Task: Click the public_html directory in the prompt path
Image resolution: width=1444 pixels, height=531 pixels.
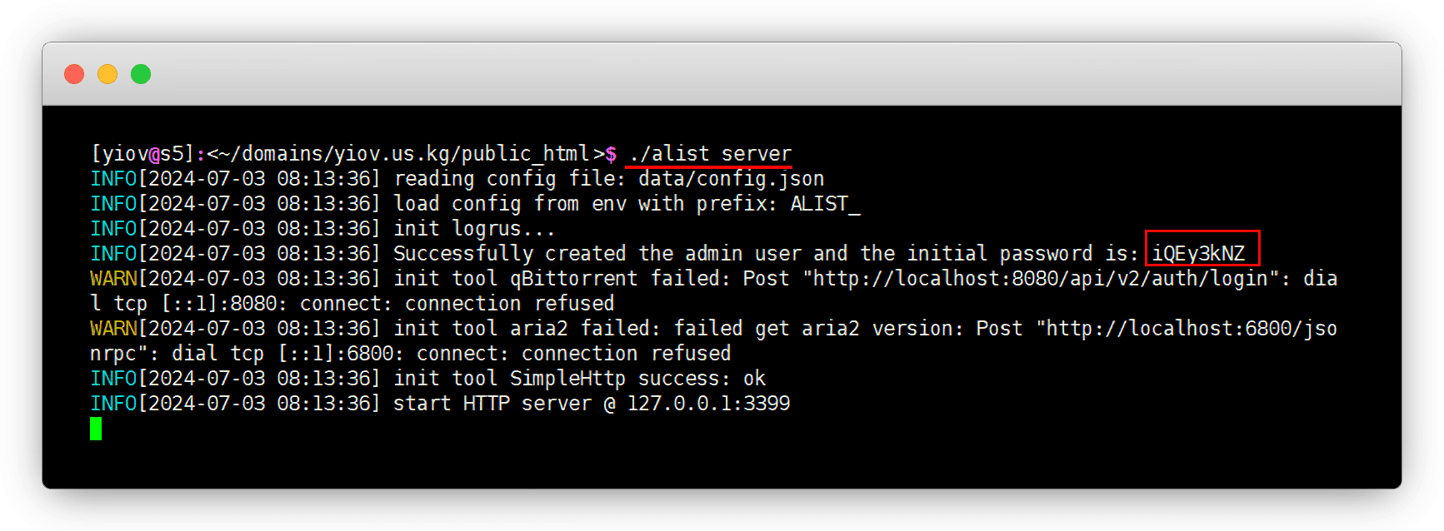Action: click(526, 154)
